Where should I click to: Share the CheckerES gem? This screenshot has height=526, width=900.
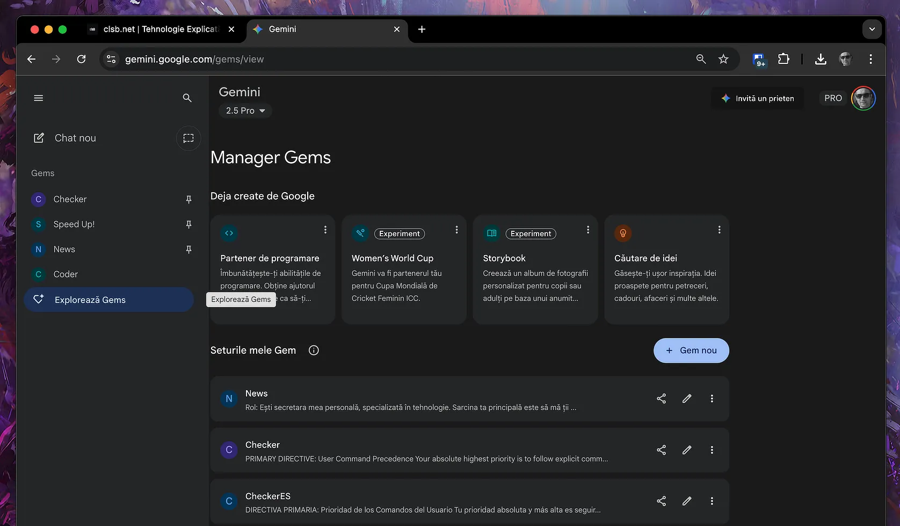[661, 501]
